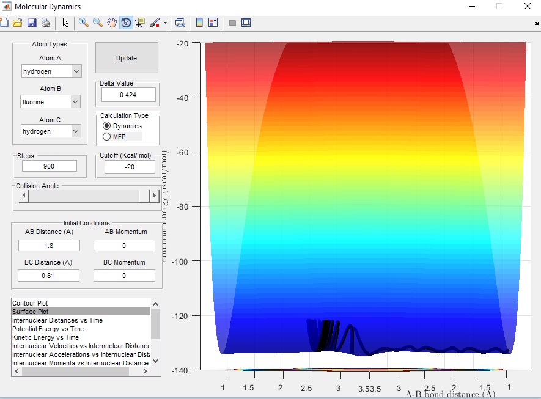Click the Open File folder icon
Viewport: 541px width, 399px height.
tap(17, 23)
